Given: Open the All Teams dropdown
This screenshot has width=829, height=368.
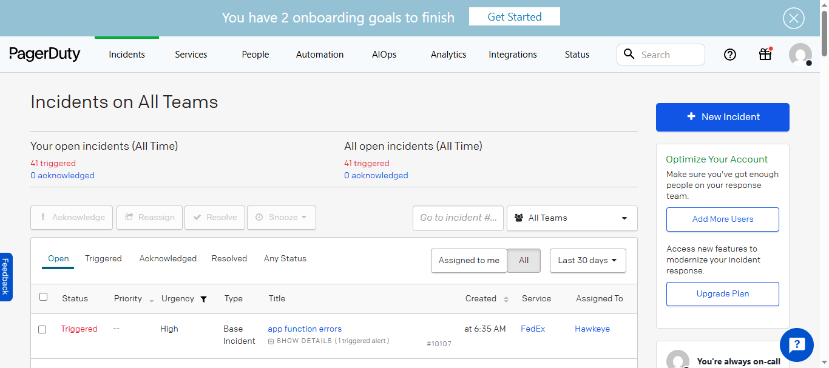Looking at the screenshot, I should coord(572,218).
